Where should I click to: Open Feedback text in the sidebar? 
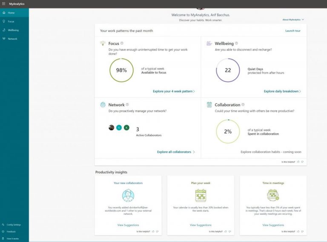(11, 232)
